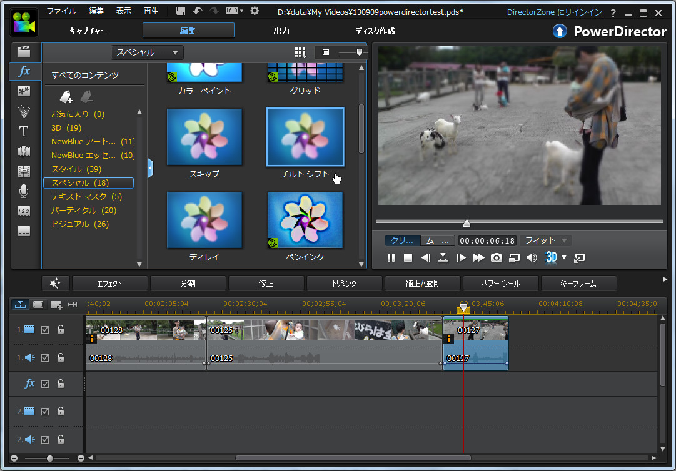Open the スペシャル category dropdown
The image size is (676, 471).
148,52
